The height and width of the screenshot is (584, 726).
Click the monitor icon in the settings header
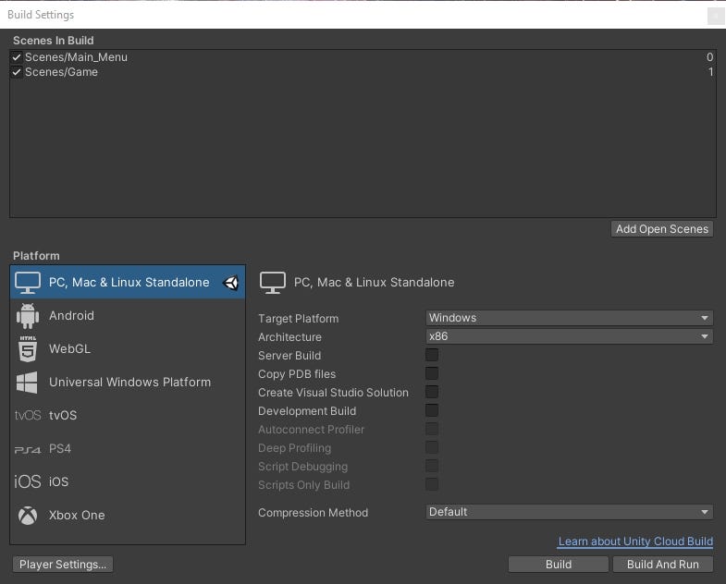[273, 283]
